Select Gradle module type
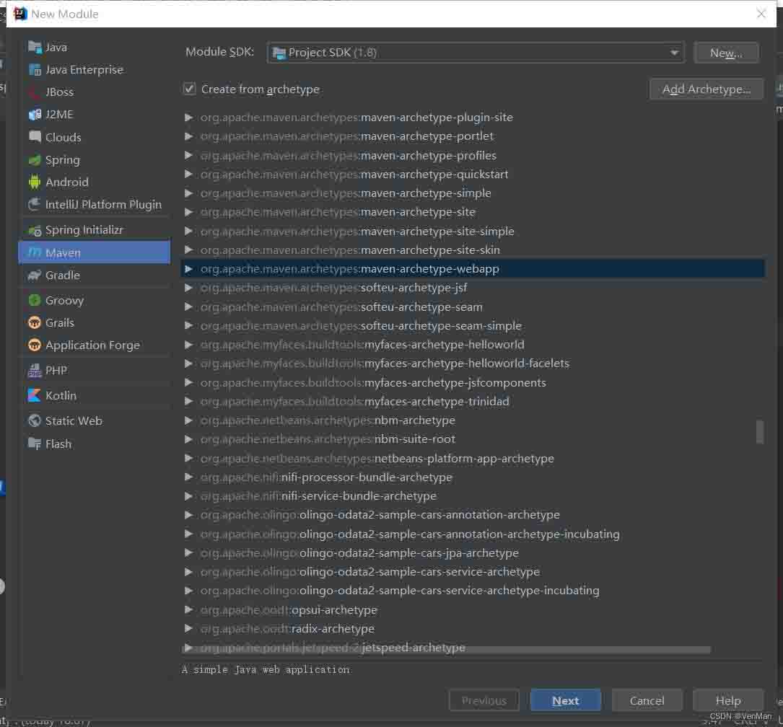 [x=95, y=276]
